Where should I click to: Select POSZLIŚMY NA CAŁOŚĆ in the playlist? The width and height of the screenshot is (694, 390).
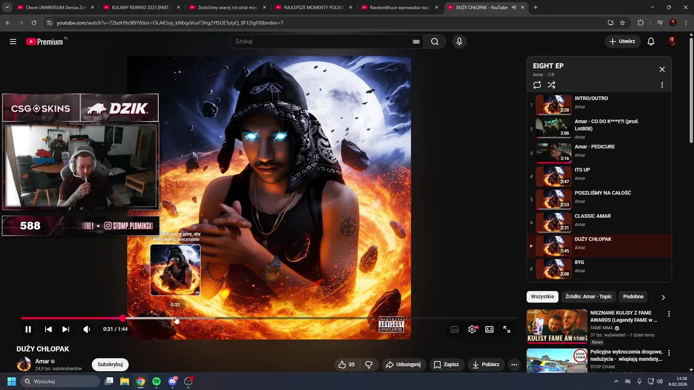599,199
